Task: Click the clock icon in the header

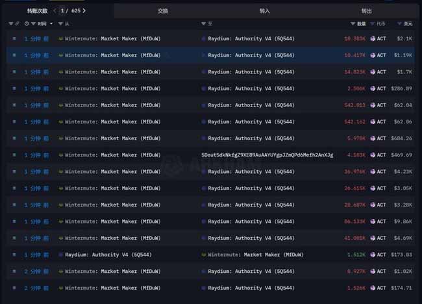Action: [27, 24]
